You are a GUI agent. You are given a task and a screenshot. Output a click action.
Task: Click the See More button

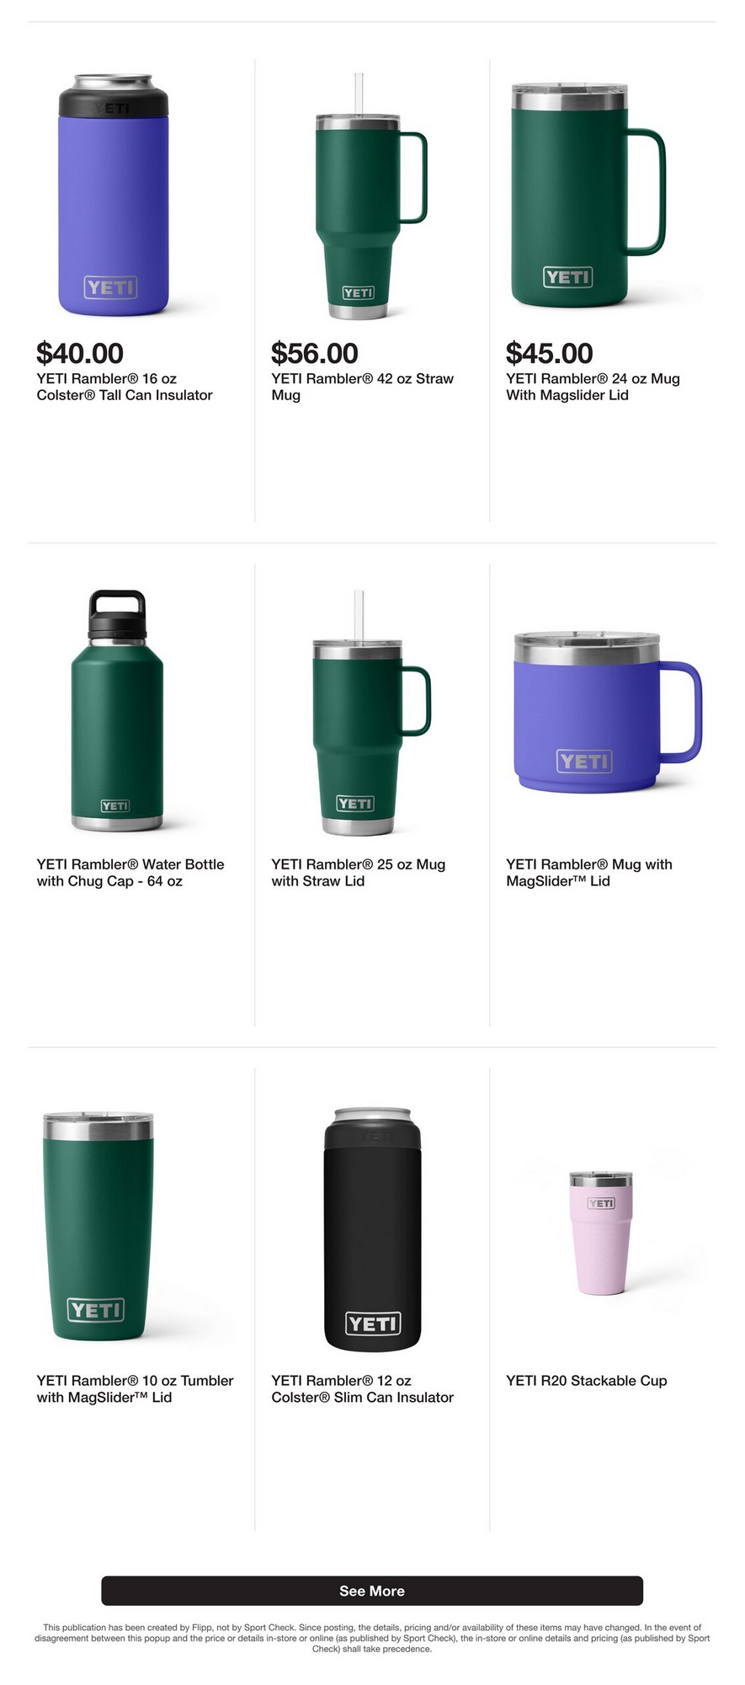(372, 1591)
